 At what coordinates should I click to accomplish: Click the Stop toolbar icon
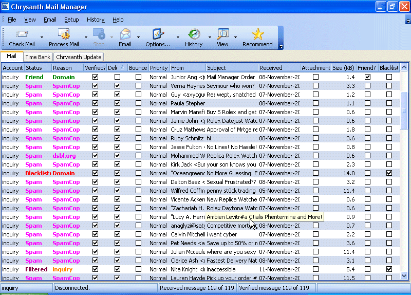pos(99,34)
